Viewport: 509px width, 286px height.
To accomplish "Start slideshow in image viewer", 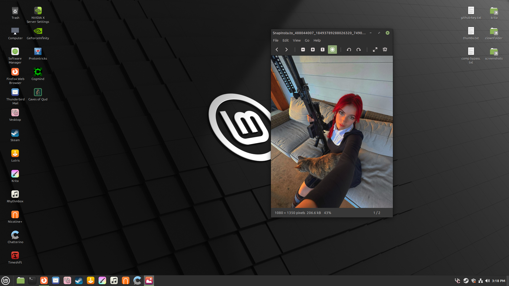I will [385, 50].
